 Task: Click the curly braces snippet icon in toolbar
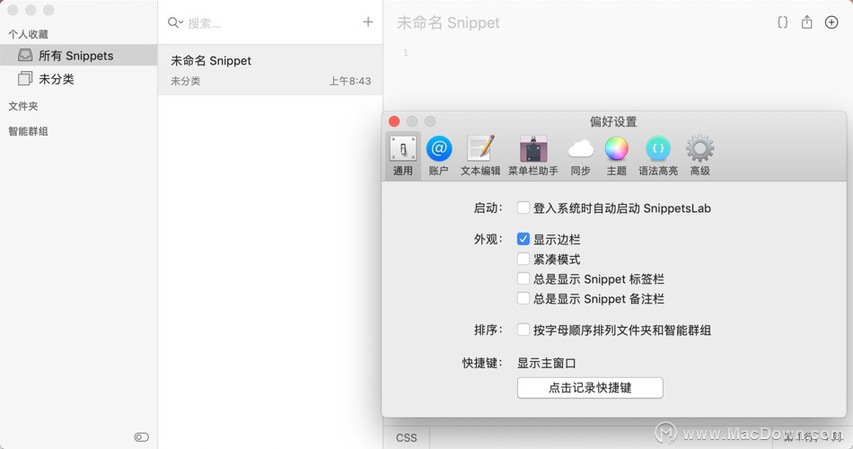[x=782, y=22]
